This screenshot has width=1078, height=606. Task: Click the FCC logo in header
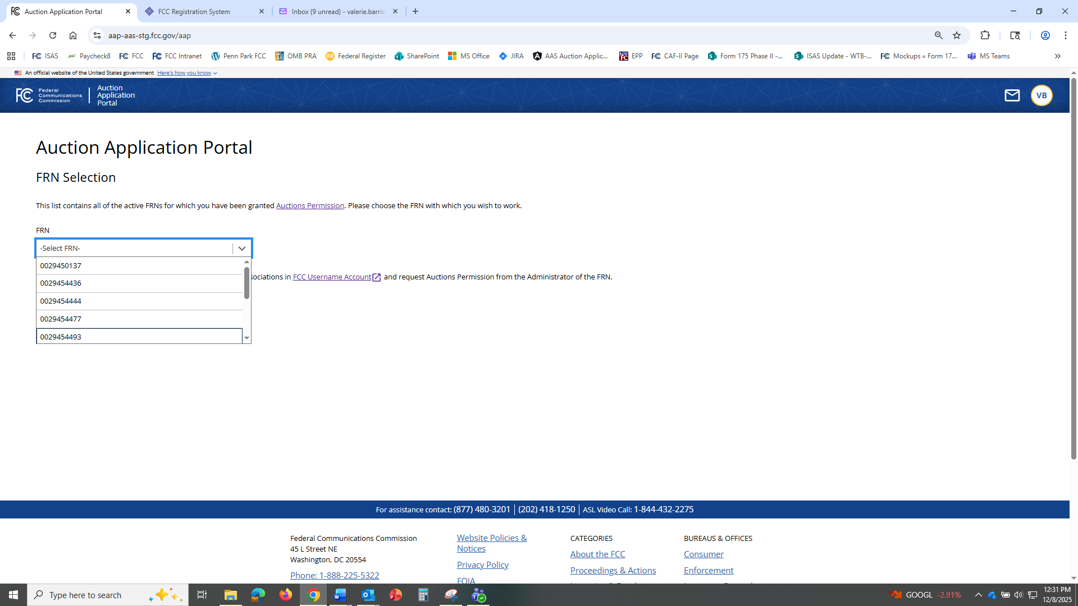[49, 95]
